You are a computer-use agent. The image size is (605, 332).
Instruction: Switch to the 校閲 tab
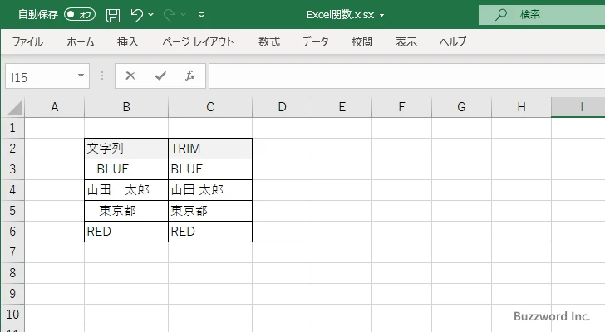[362, 41]
